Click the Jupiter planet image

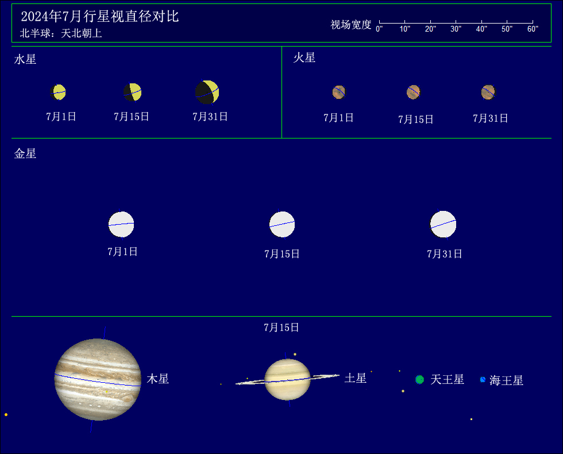(x=98, y=380)
